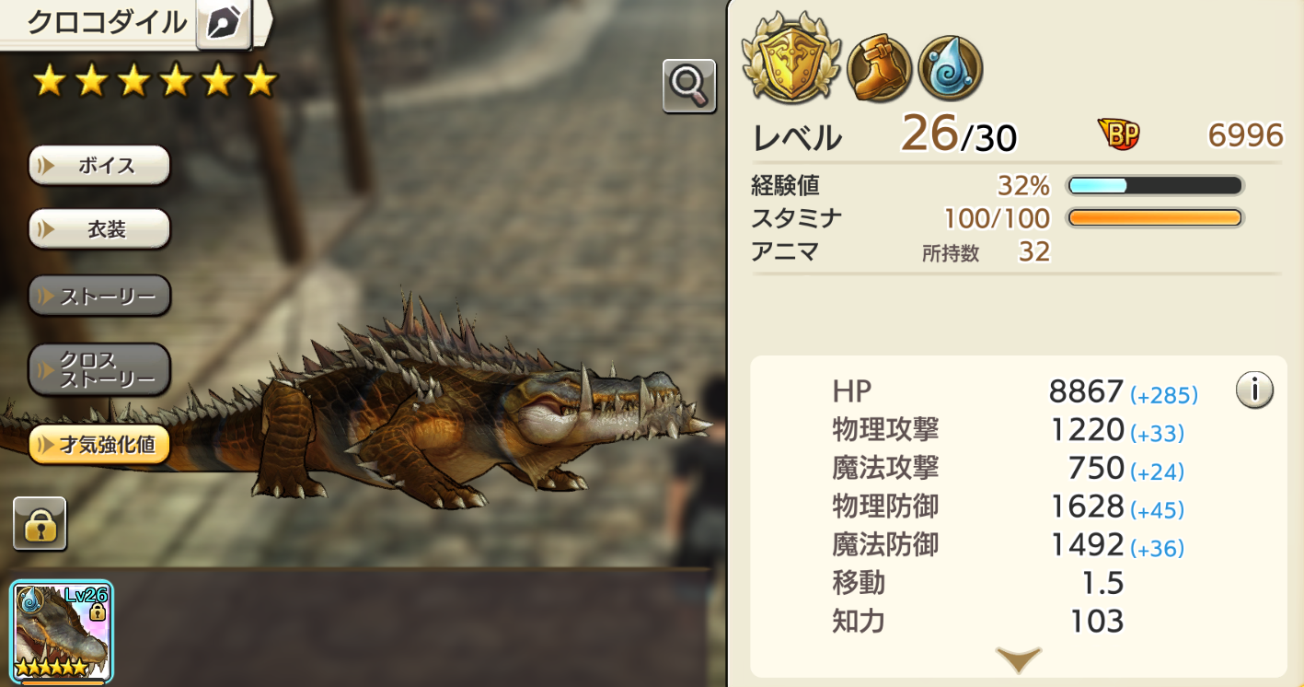
Task: Toggle the 才気強化値 display
Action: [99, 445]
